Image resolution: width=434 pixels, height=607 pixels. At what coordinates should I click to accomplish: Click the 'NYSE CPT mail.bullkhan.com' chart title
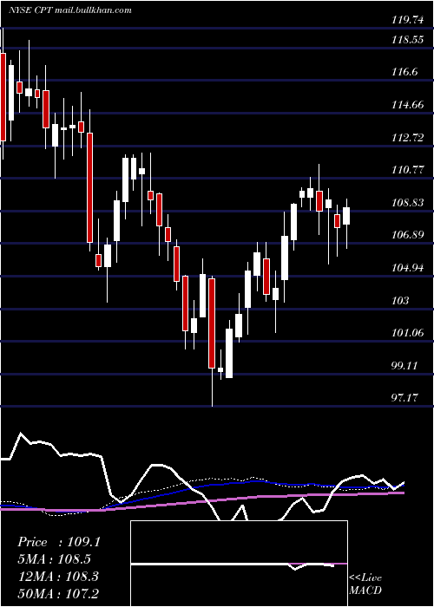70,10
